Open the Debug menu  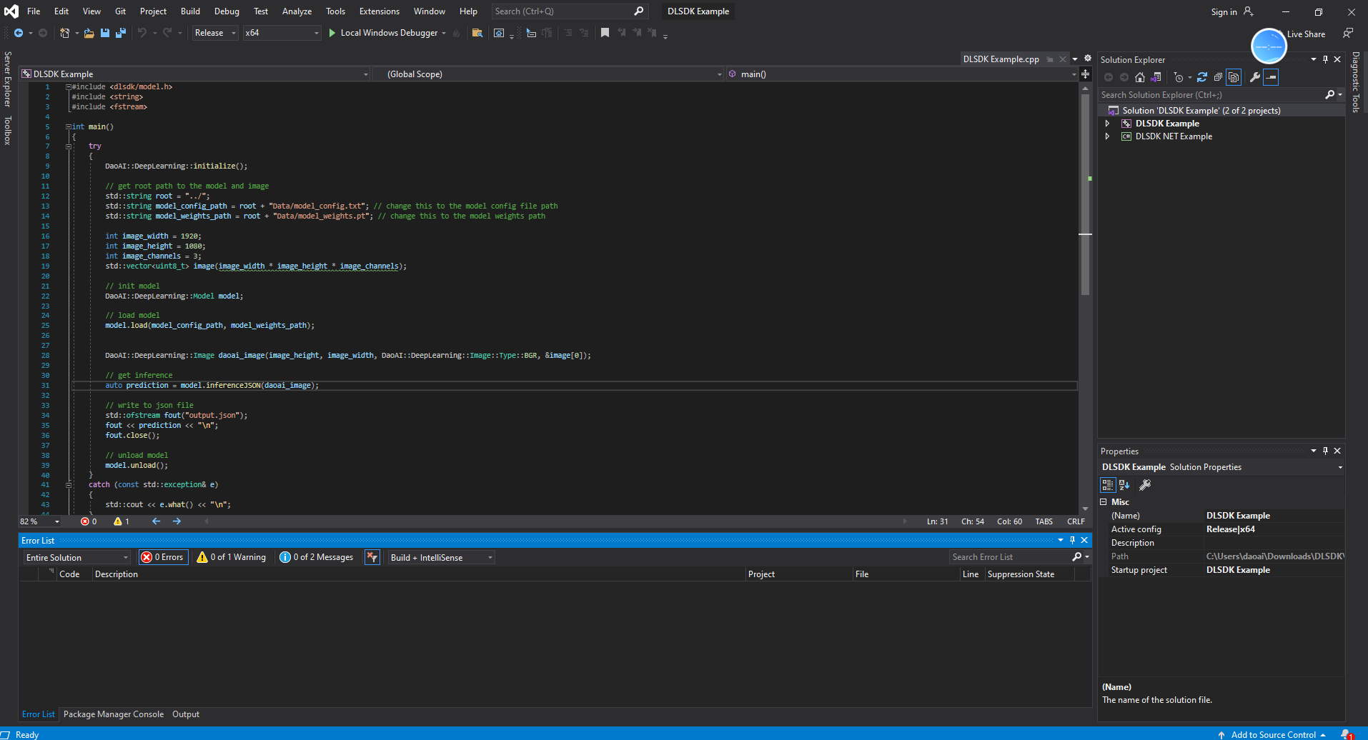227,11
